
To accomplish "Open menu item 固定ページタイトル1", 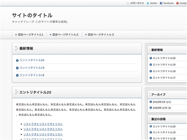I will [31, 34].
